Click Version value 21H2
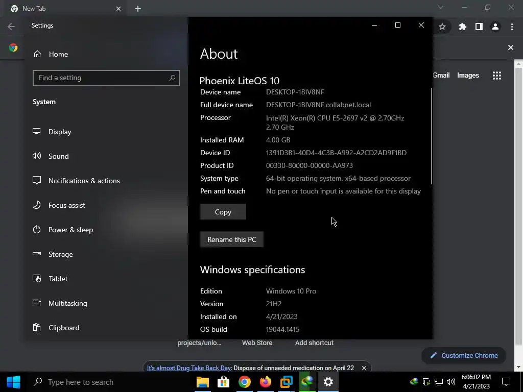Image resolution: width=523 pixels, height=392 pixels. tap(274, 304)
